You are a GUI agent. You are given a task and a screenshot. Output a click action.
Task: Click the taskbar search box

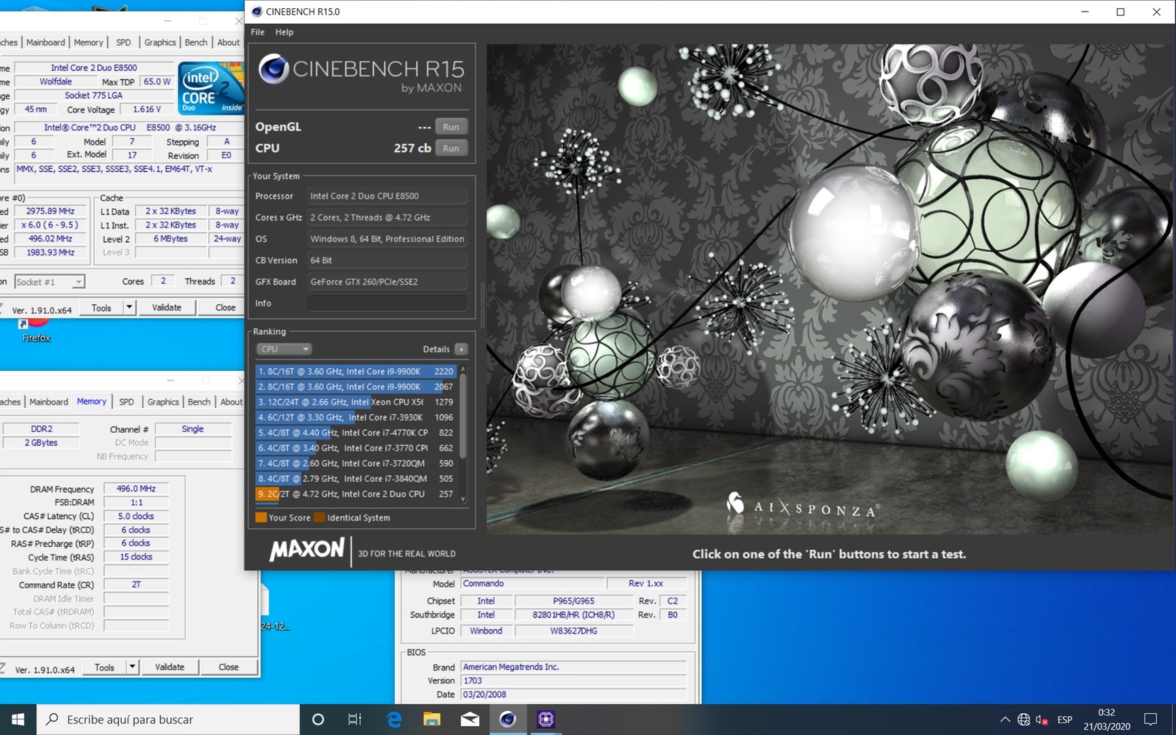169,719
